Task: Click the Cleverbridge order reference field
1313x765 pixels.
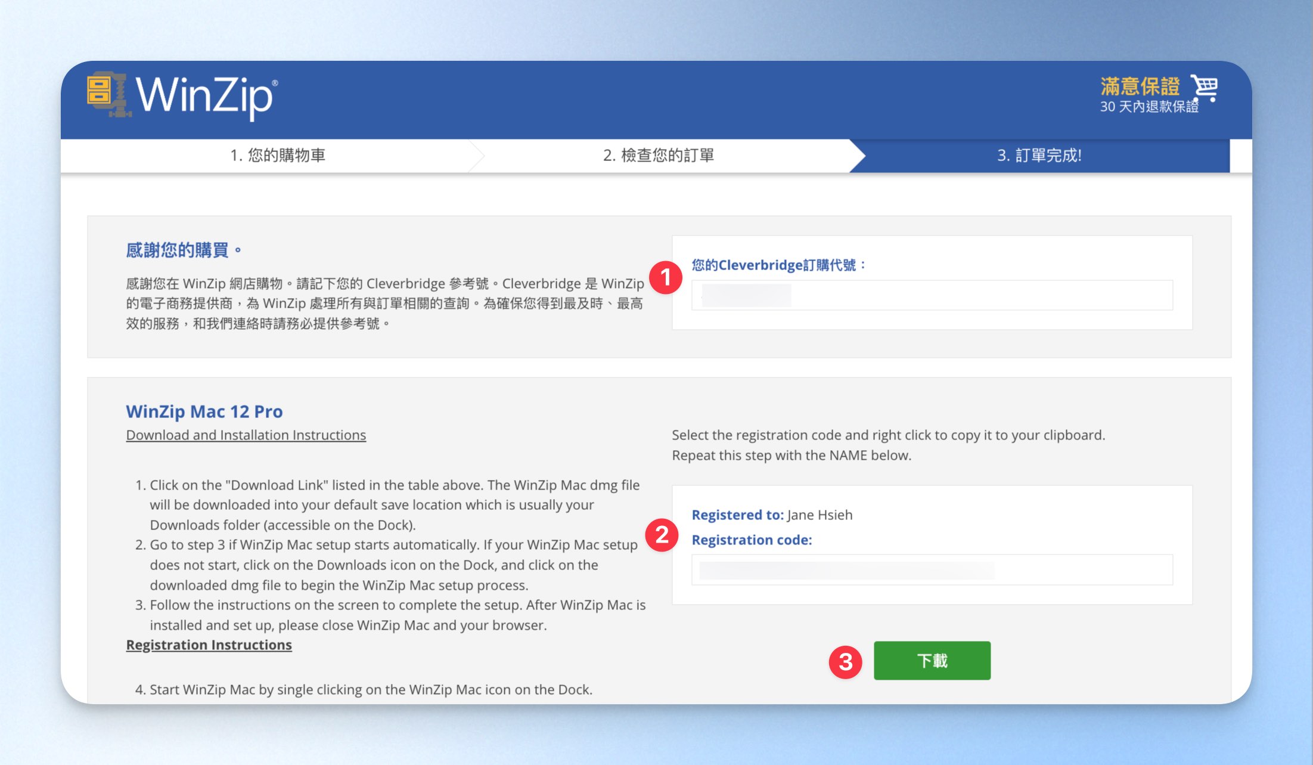Action: pyautogui.click(x=932, y=295)
